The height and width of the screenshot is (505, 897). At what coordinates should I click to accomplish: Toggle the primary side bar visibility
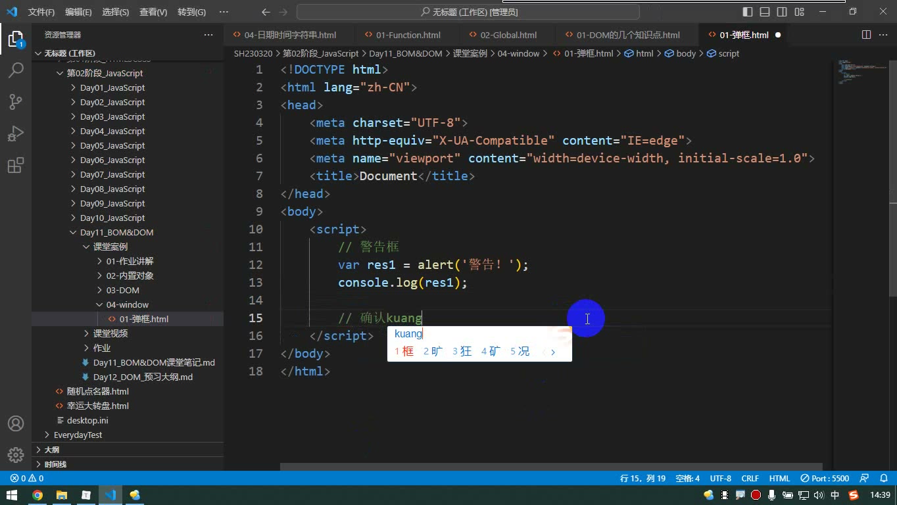[748, 12]
